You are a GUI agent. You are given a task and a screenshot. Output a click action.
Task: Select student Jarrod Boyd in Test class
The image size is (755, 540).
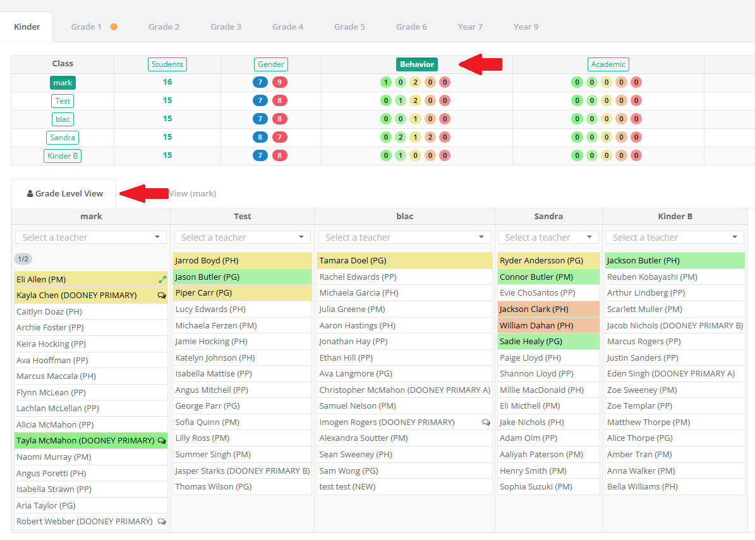pyautogui.click(x=242, y=261)
